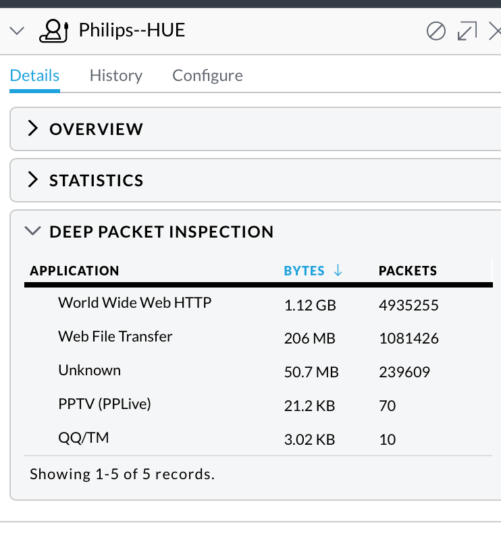The image size is (501, 544).
Task: Sort the table by Application column
Action: click(74, 271)
